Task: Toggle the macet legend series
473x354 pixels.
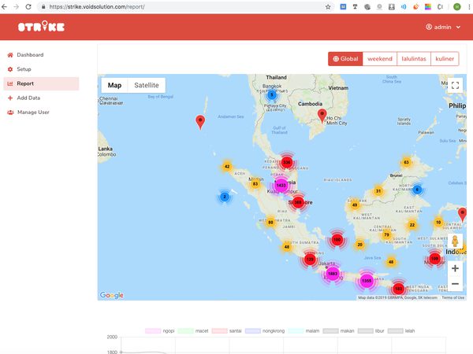Action: tap(193, 331)
